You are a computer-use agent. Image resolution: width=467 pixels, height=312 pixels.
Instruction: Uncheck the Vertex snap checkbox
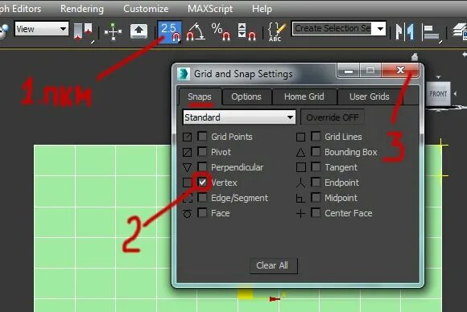202,182
